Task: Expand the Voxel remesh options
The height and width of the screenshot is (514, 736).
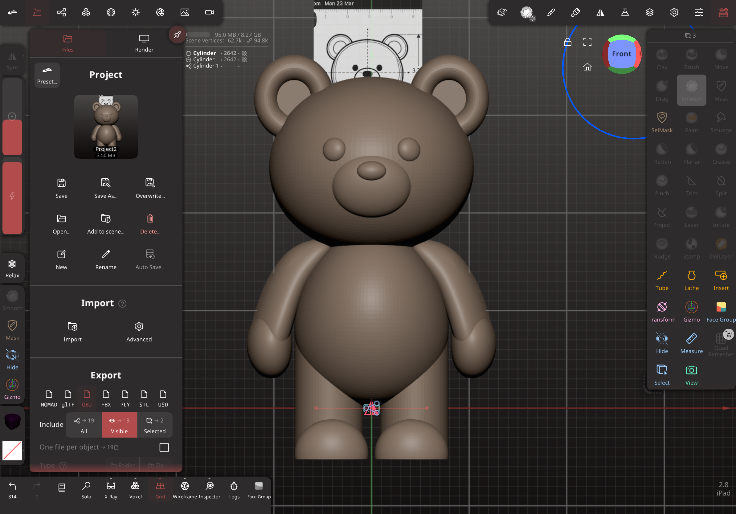Action: [x=135, y=479]
